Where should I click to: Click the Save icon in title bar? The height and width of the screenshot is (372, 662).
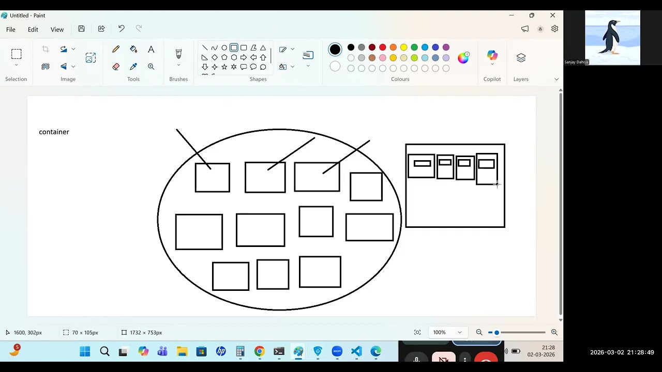coord(81,29)
